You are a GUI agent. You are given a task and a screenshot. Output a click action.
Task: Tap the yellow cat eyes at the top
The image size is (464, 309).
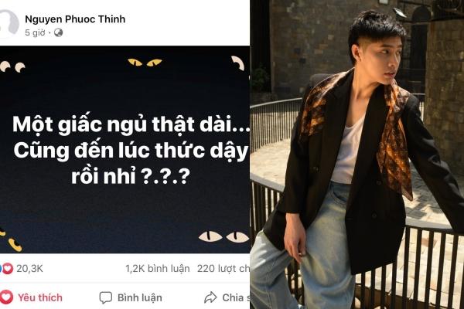(145, 63)
